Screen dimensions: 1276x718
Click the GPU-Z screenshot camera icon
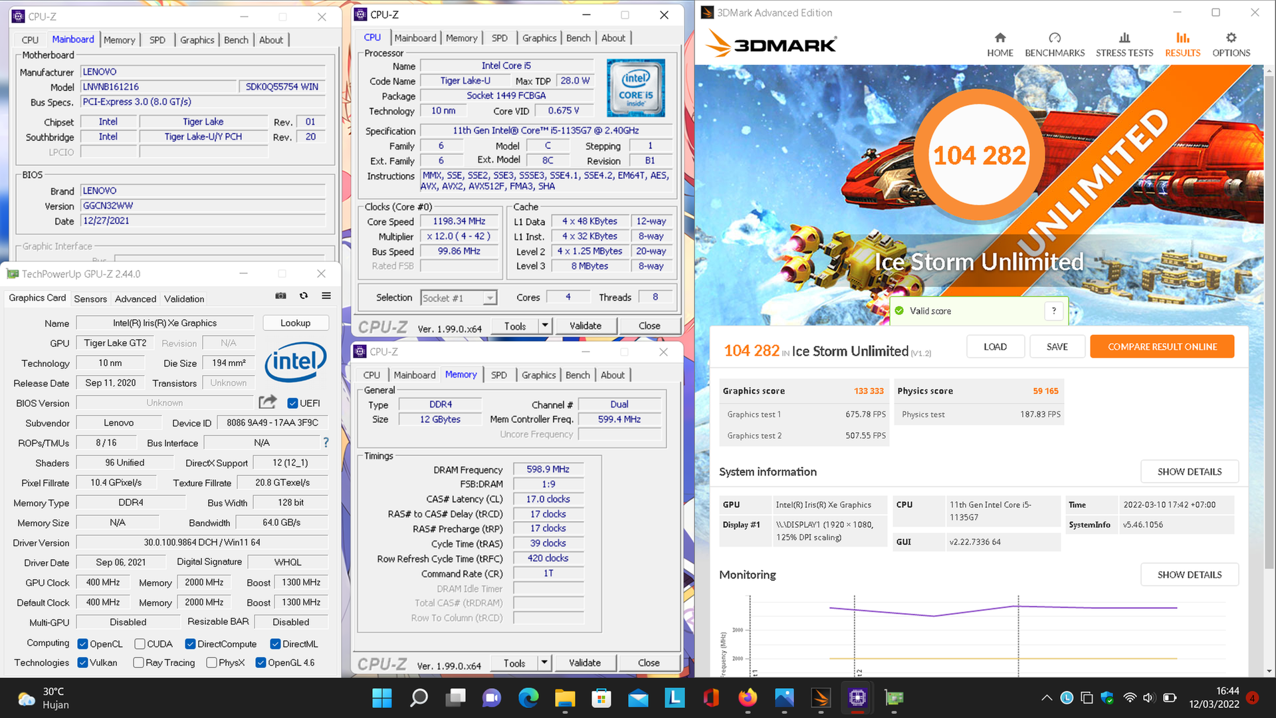point(280,296)
